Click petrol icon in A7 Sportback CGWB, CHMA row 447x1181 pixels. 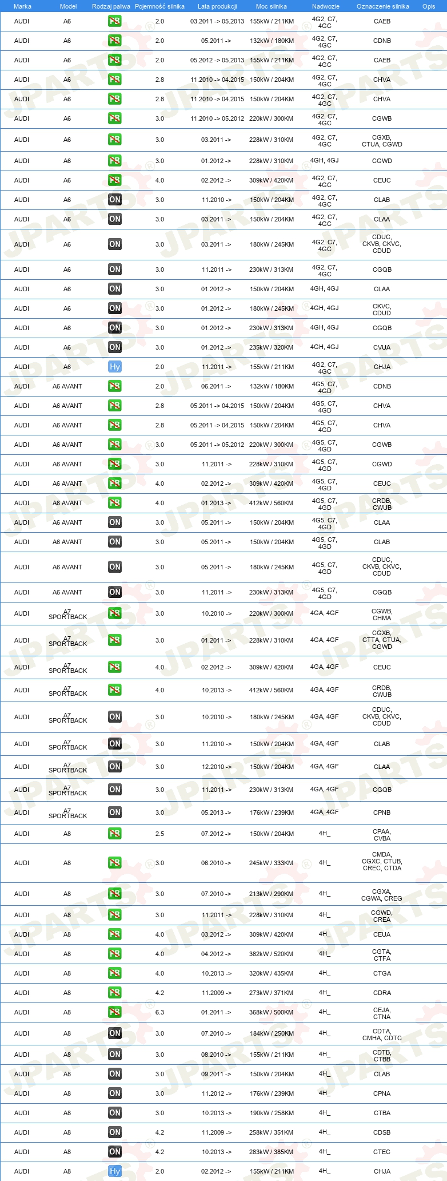[x=115, y=613]
